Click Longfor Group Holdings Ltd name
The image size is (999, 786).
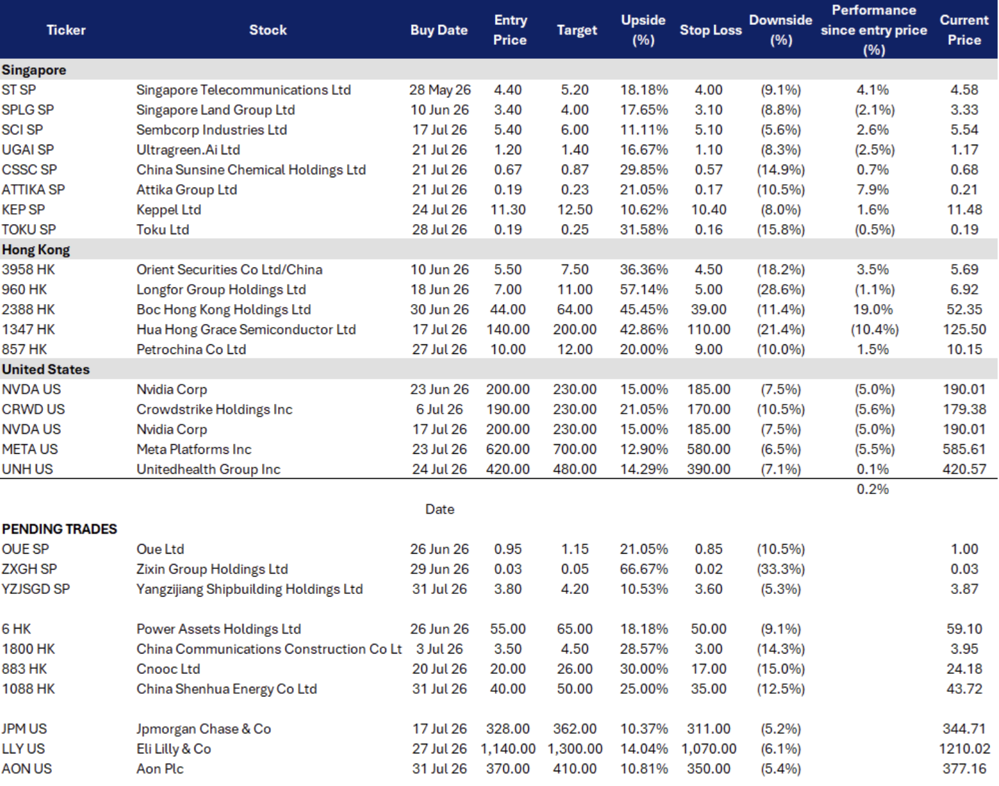(x=221, y=289)
